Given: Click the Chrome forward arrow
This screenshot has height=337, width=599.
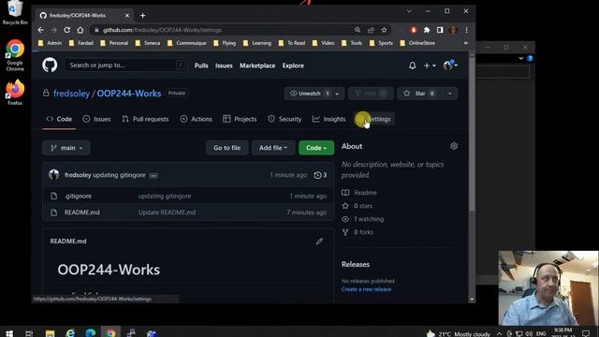Looking at the screenshot, I should pos(53,30).
